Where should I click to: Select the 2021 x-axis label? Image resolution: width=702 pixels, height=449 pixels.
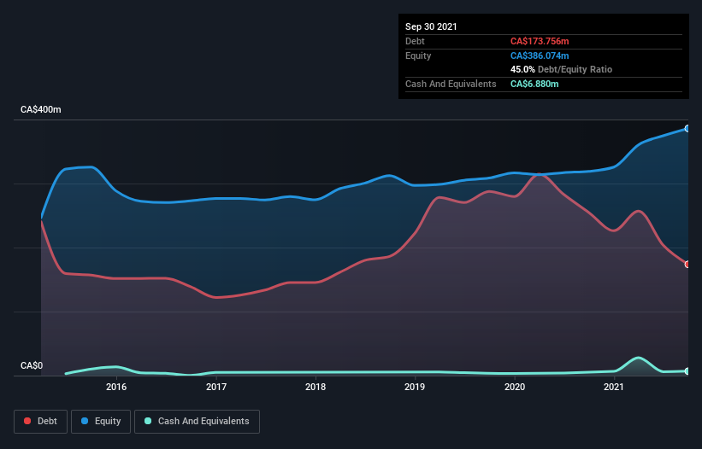tap(614, 387)
